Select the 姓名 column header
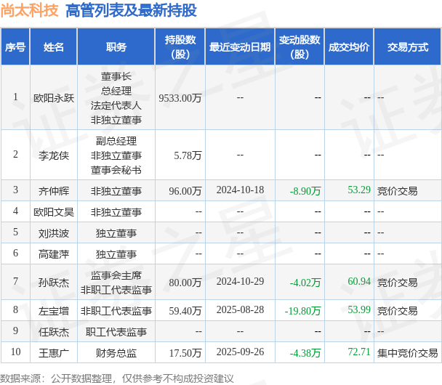 (x=54, y=46)
